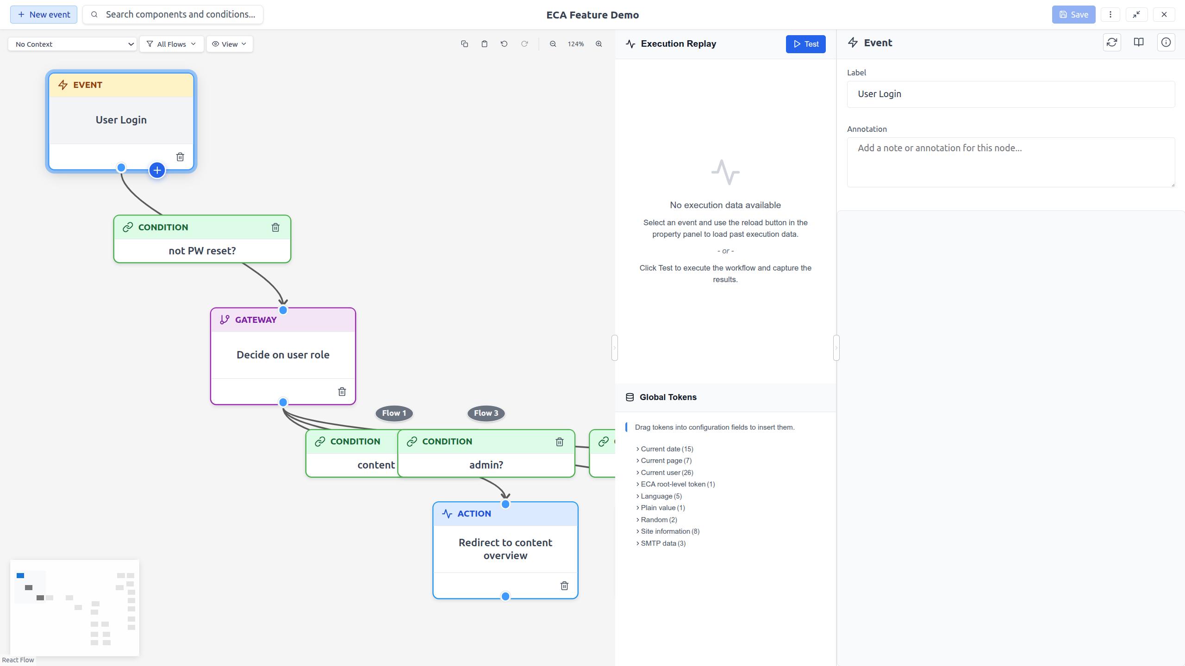Image resolution: width=1185 pixels, height=666 pixels.
Task: Zoom out the workflow canvas
Action: pos(552,43)
